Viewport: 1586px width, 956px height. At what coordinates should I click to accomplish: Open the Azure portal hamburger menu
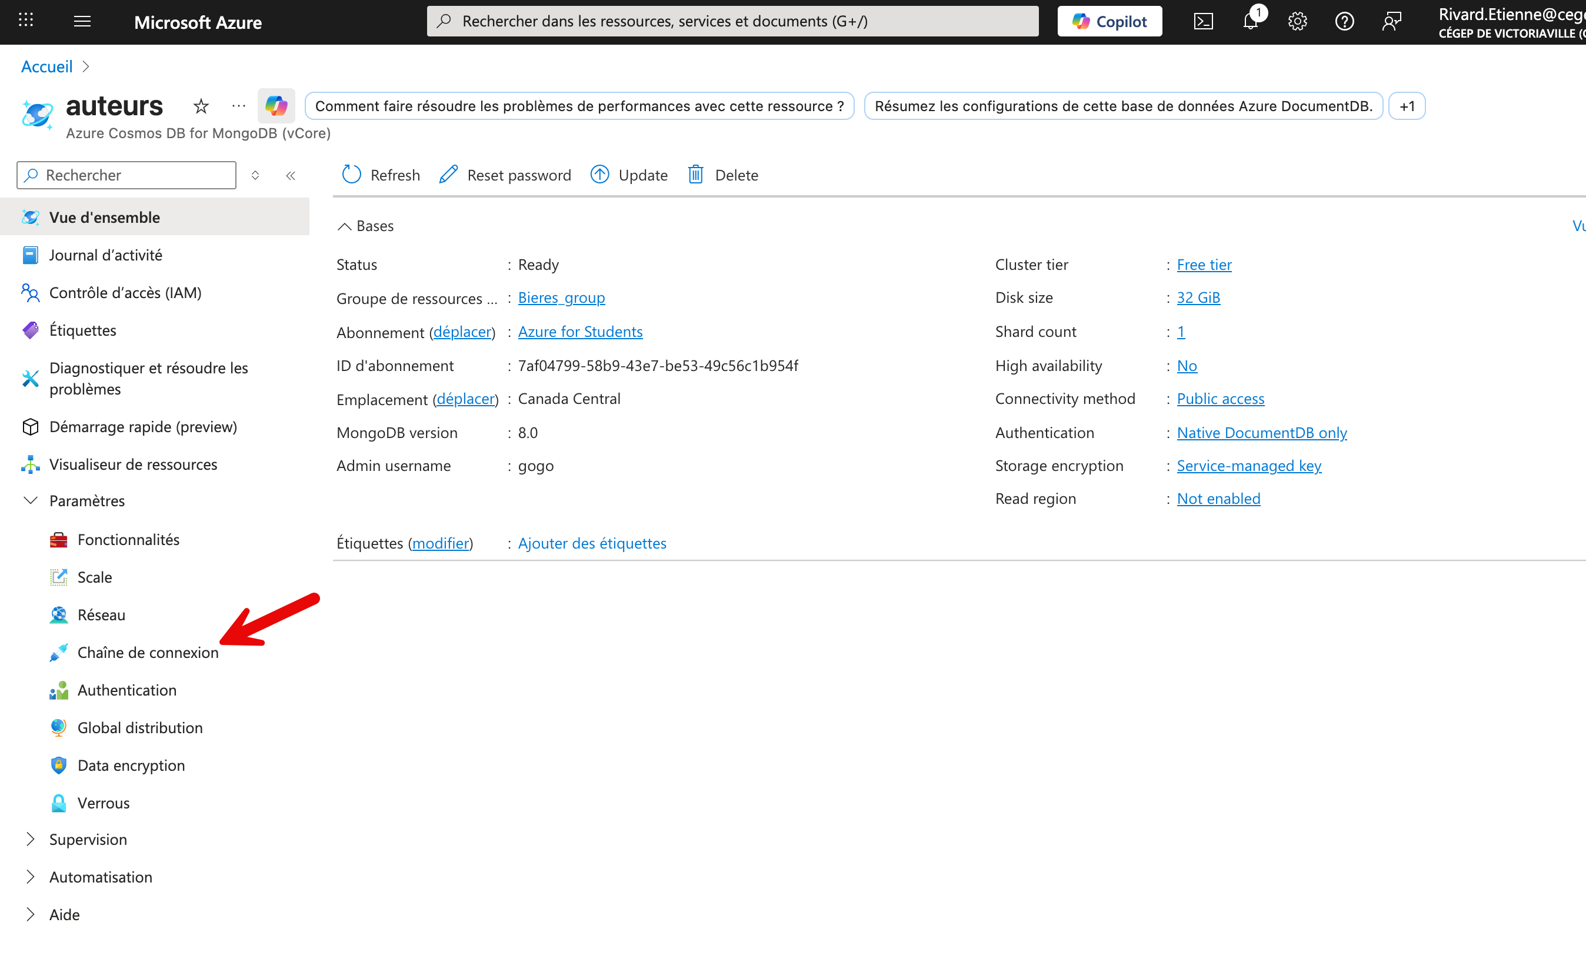pyautogui.click(x=82, y=21)
